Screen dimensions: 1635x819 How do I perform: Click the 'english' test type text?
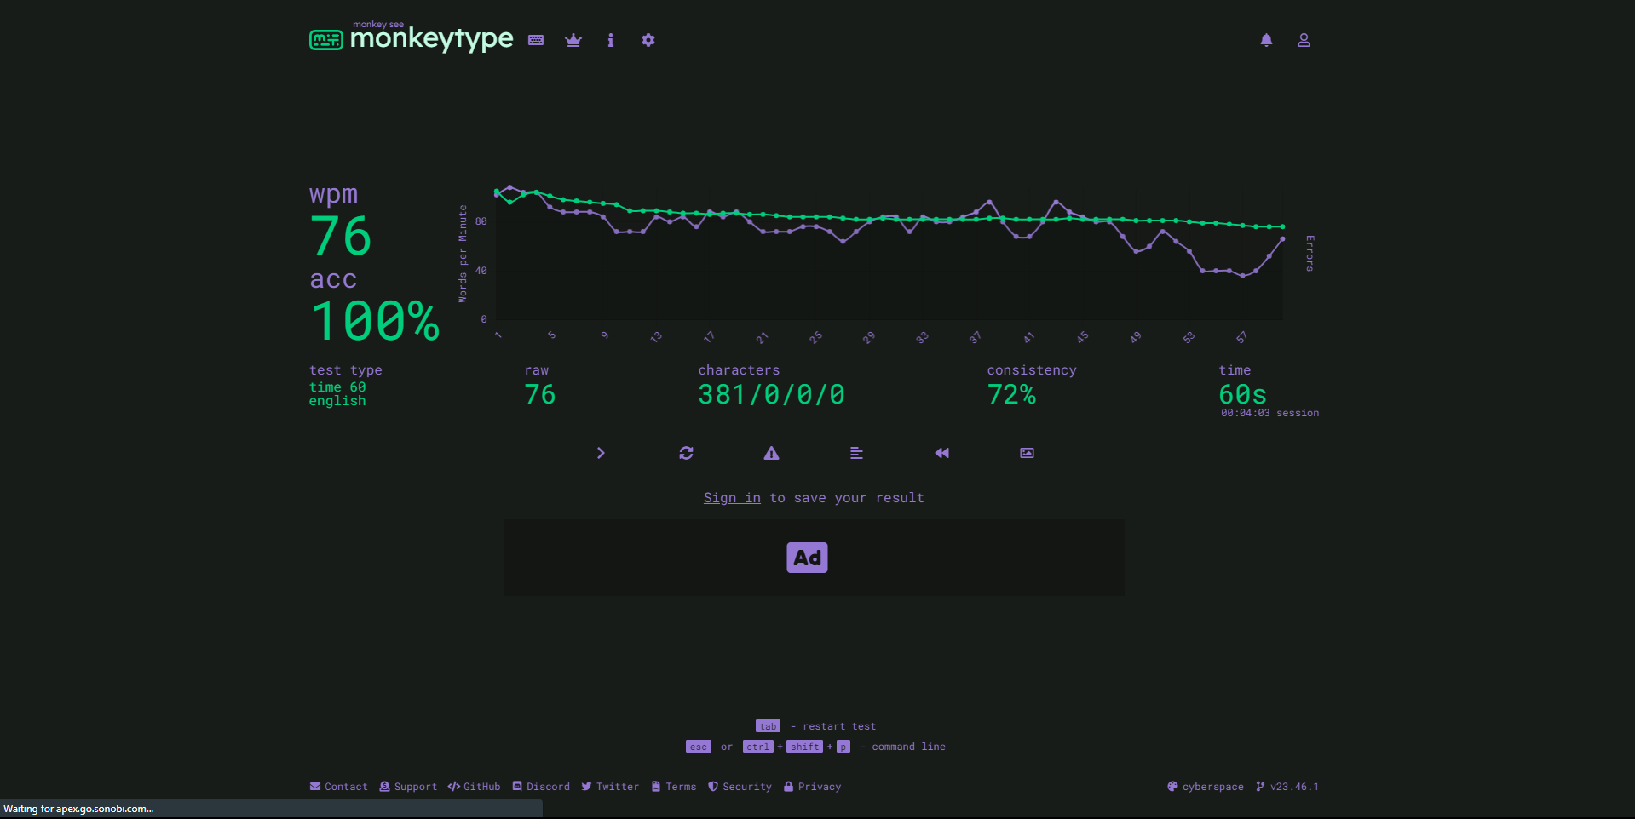(337, 401)
